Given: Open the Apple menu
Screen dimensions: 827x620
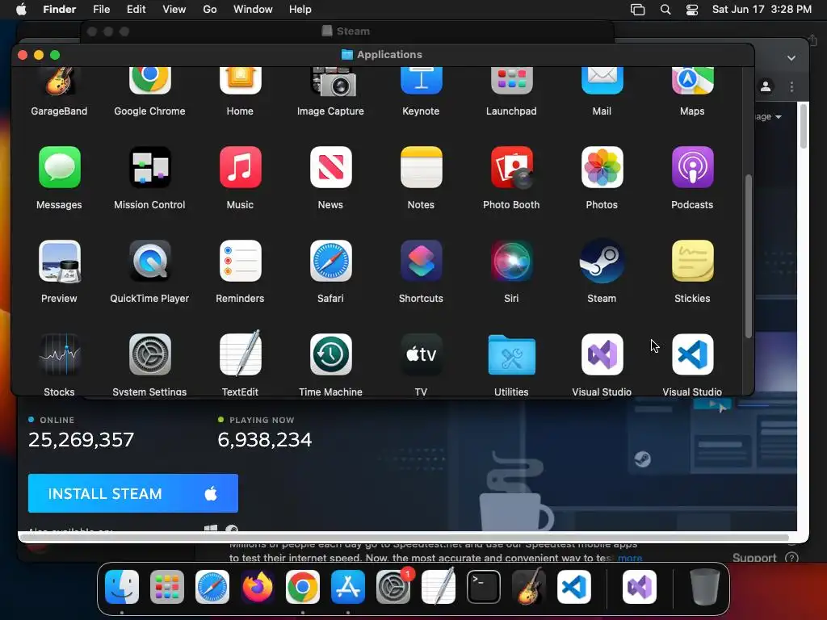Looking at the screenshot, I should click(x=22, y=9).
